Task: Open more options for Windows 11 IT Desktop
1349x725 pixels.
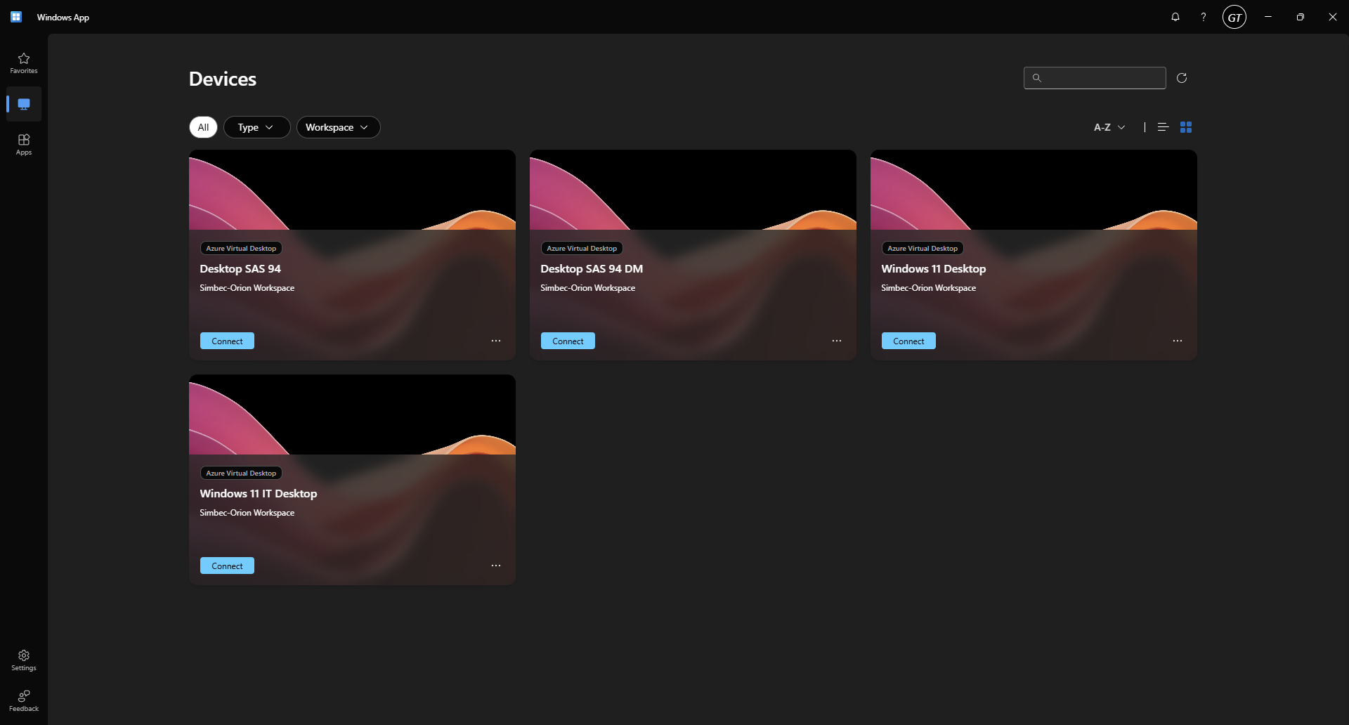Action: (x=495, y=566)
